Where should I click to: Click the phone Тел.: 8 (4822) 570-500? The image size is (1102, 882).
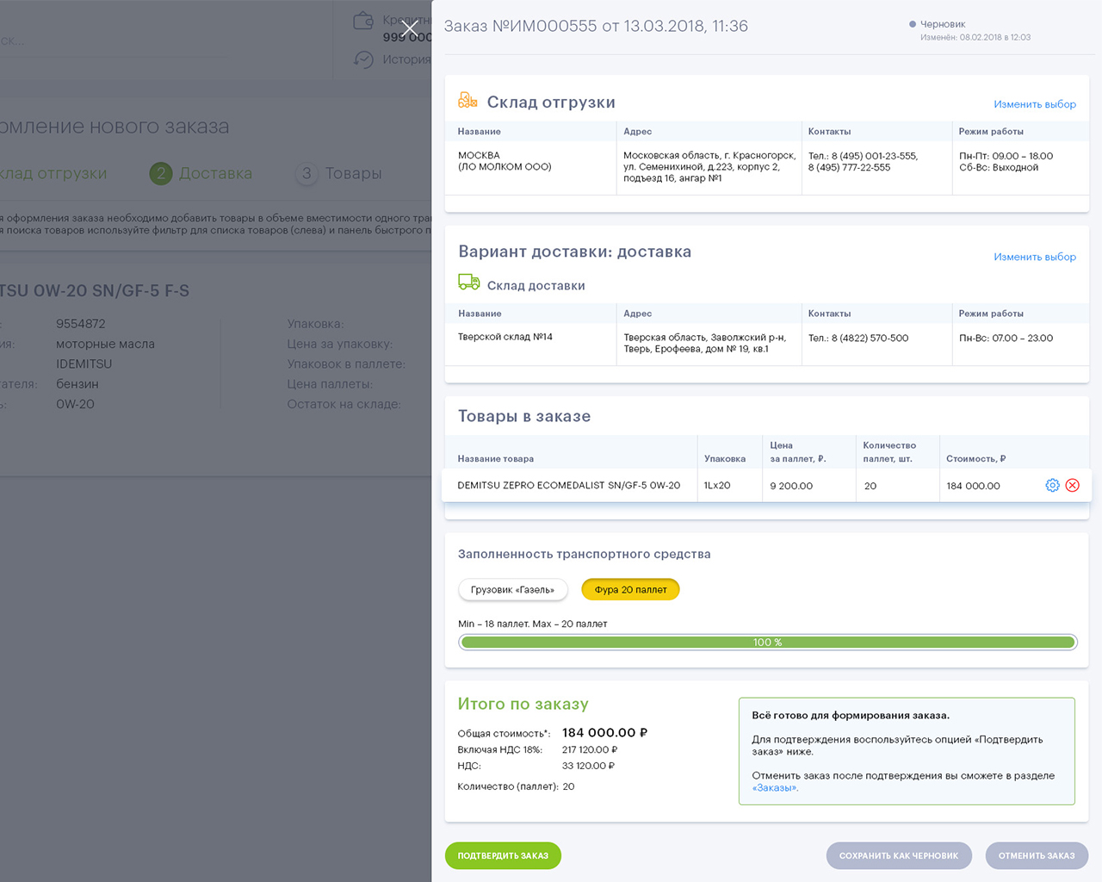tap(858, 339)
